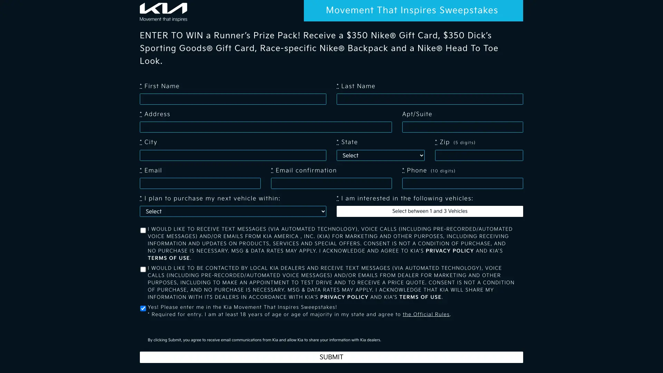Open the purchase timeframe dropdown

click(x=233, y=211)
